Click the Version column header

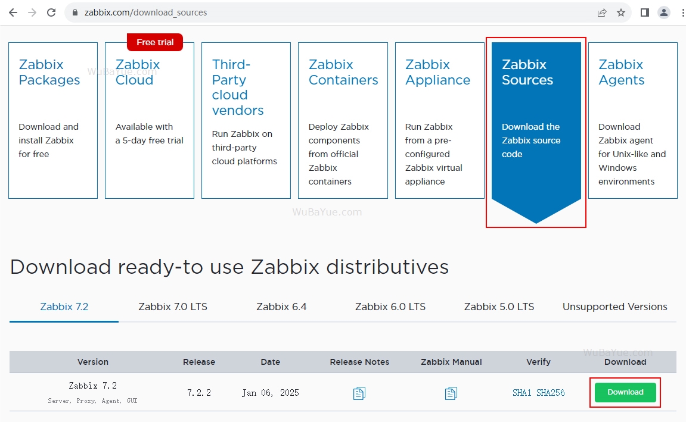pyautogui.click(x=93, y=362)
